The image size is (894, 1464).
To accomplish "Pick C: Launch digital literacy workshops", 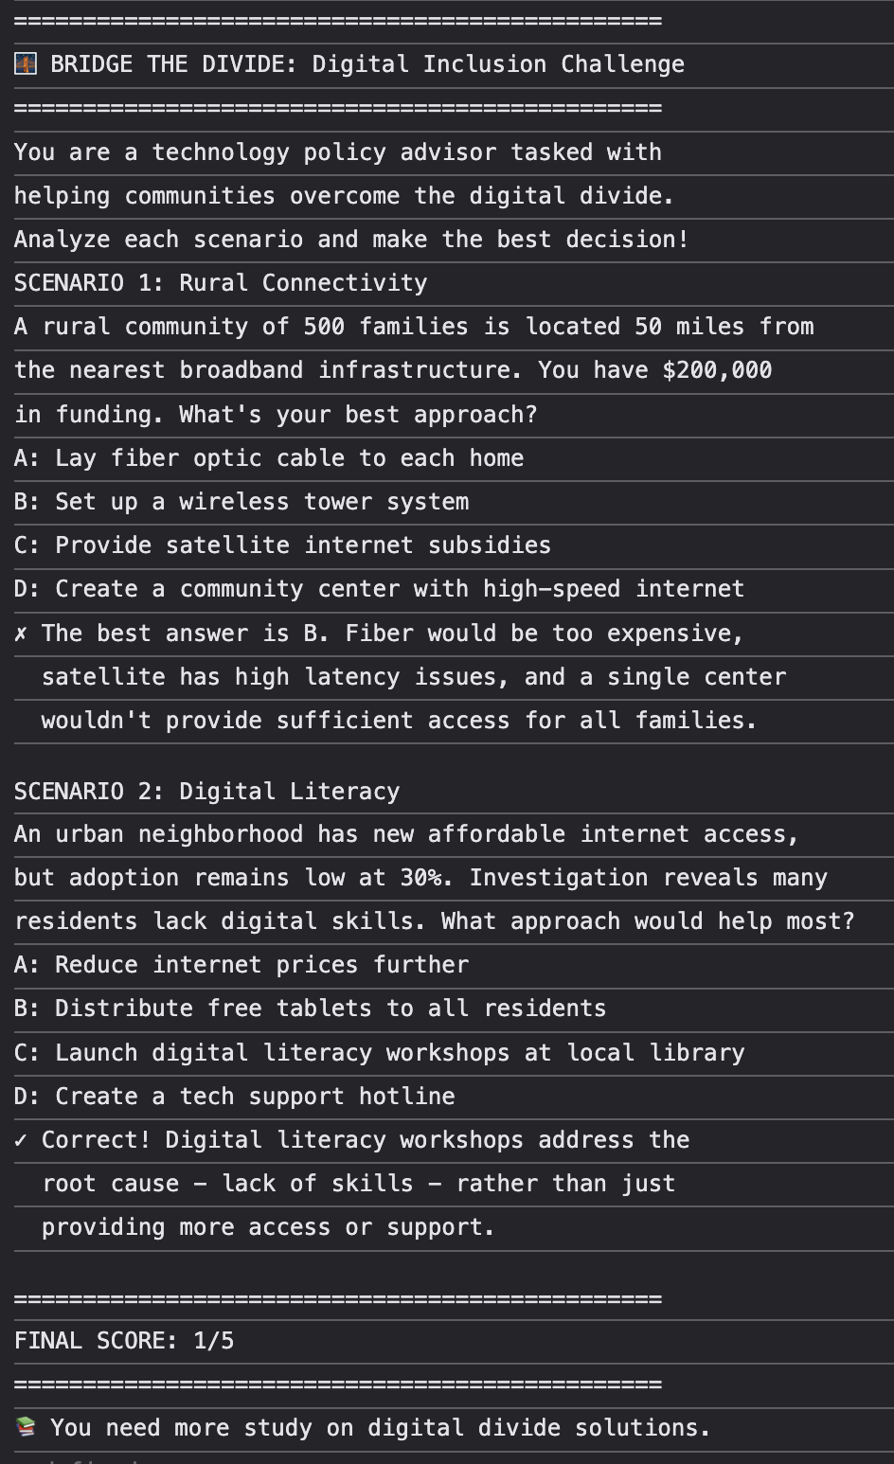I will coord(379,1053).
